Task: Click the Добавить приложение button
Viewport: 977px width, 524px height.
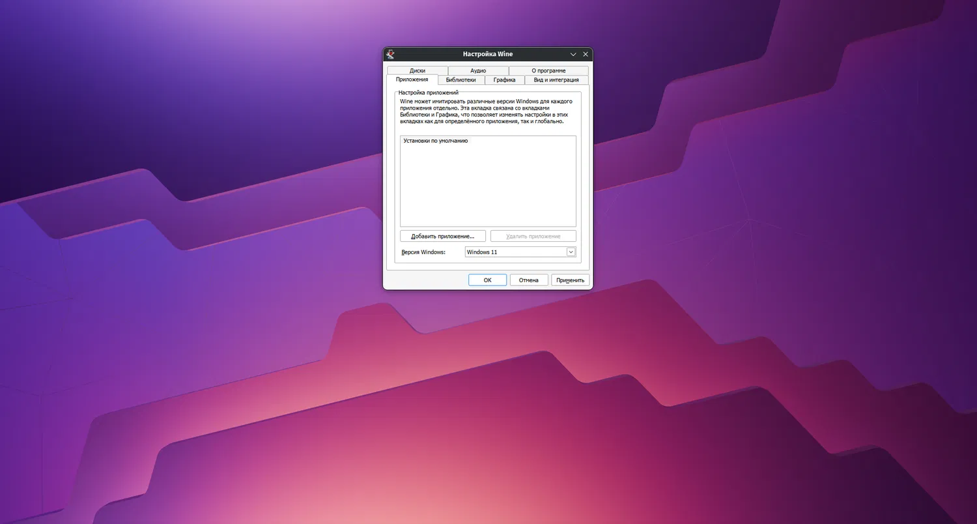Action: point(443,236)
